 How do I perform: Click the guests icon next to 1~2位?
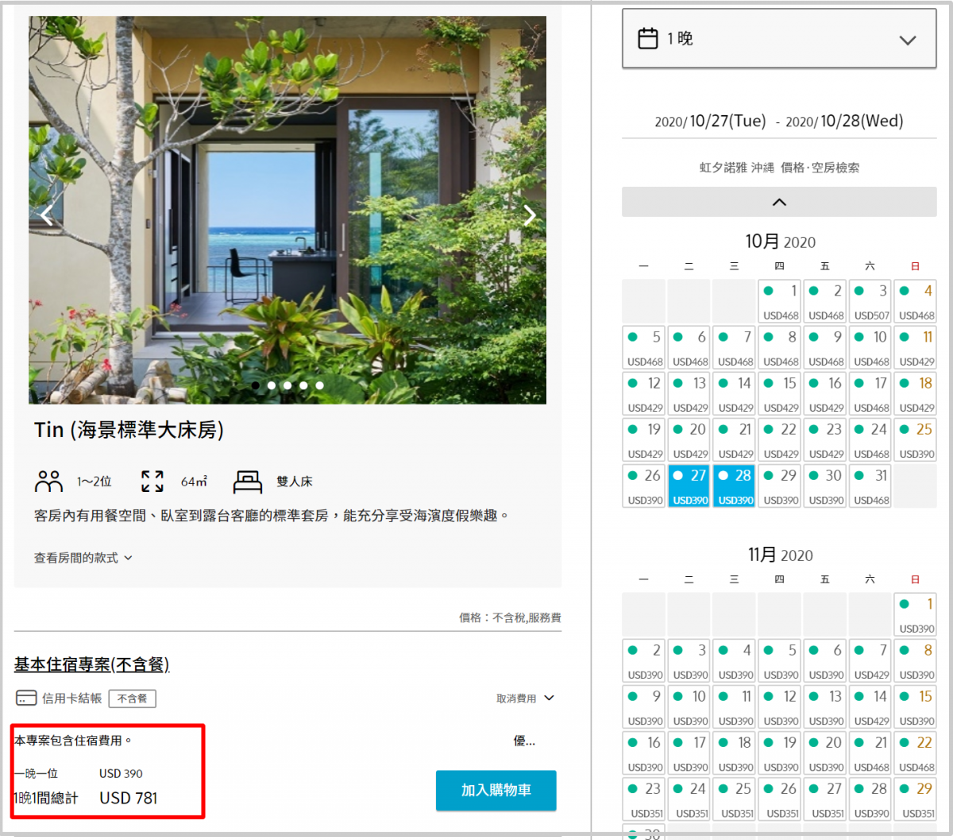[49, 481]
